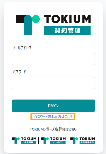Select the 電子帳簿保存 teal label
Viewport: 106px width, 154px height.
[87, 143]
